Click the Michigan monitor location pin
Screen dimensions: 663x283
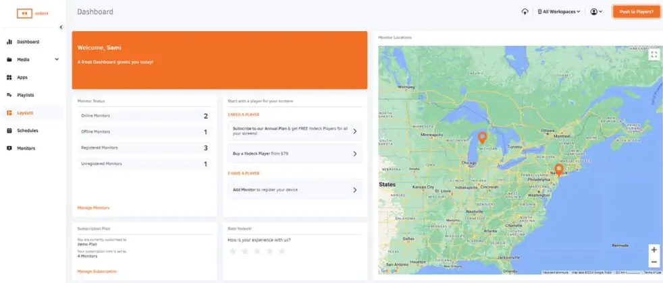coord(482,137)
